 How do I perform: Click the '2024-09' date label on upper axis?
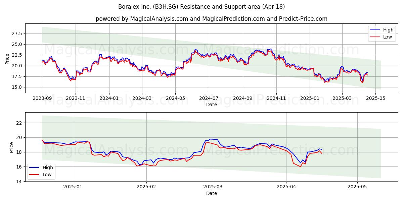pyautogui.click(x=242, y=99)
